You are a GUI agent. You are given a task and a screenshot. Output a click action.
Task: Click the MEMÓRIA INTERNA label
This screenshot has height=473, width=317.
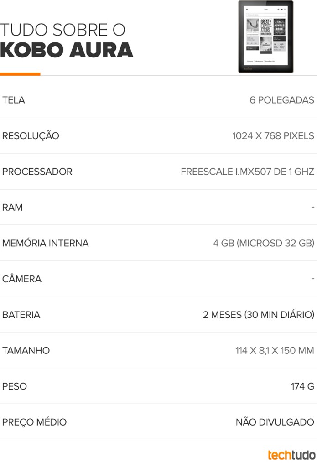46,243
